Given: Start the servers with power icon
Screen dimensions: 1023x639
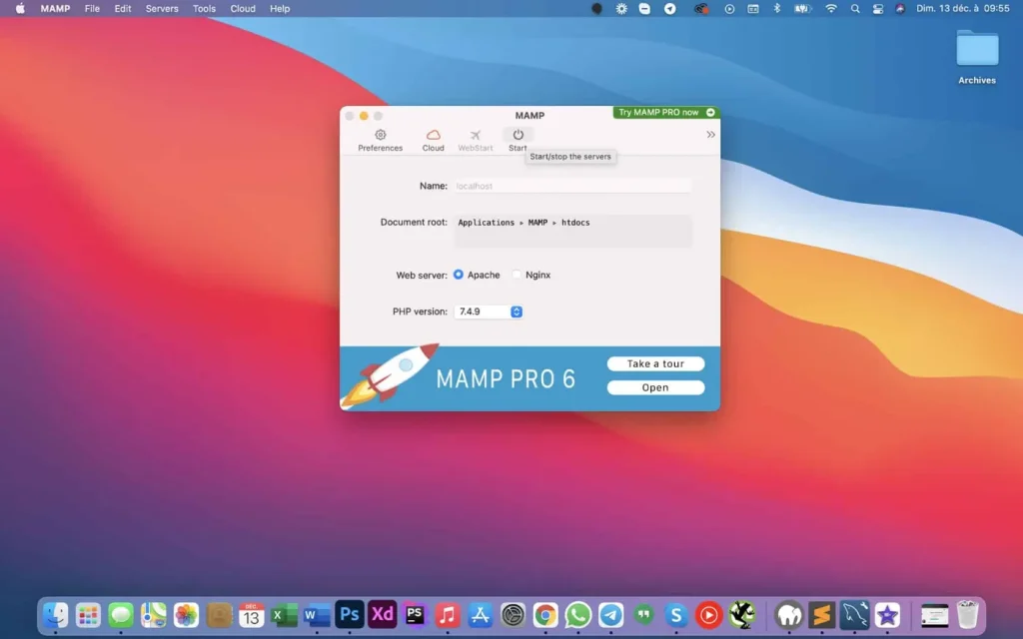Looking at the screenshot, I should pos(518,135).
